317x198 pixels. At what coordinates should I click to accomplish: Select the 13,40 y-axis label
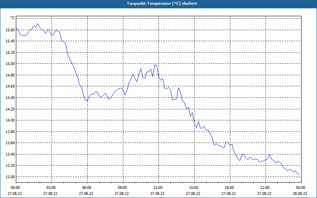click(11, 154)
